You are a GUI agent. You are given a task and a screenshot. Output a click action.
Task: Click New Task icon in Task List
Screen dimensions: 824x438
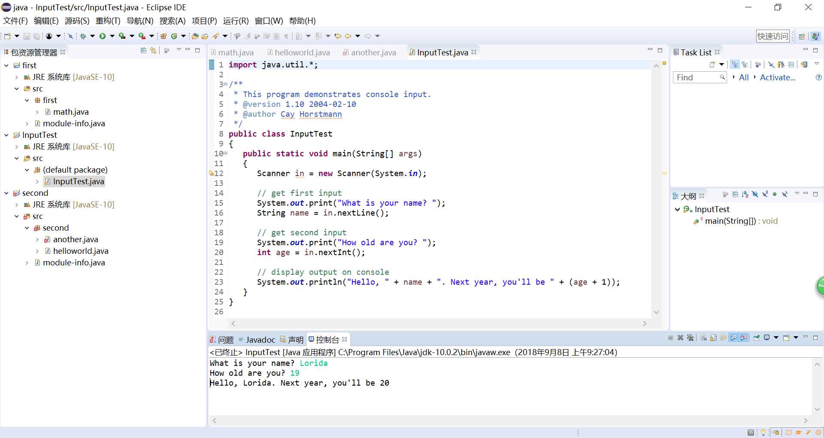click(712, 64)
